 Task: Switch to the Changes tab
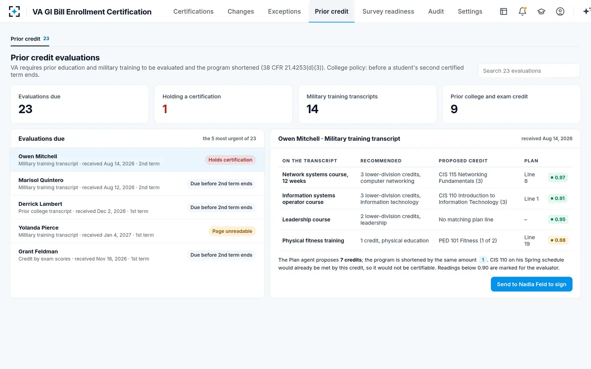point(241,11)
